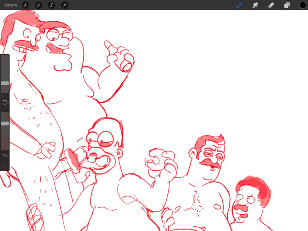The height and width of the screenshot is (231, 308).
Task: Select the Smudge tool
Action: (255, 5)
